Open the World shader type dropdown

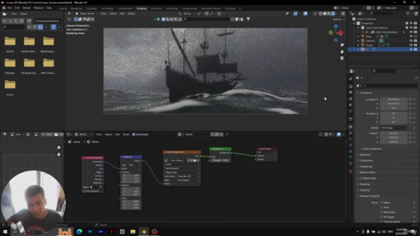pyautogui.click(x=83, y=134)
